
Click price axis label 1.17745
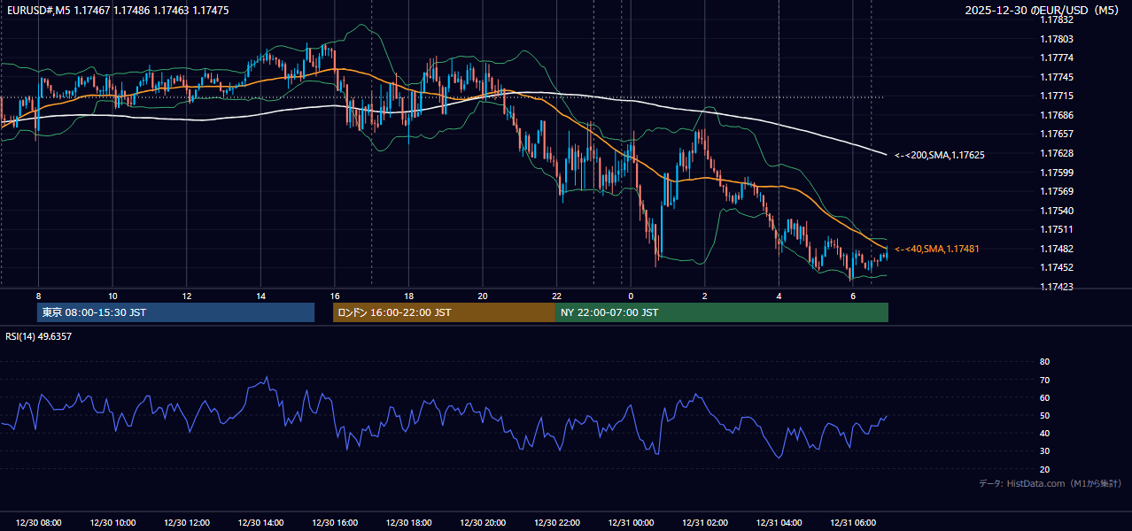click(x=1058, y=77)
